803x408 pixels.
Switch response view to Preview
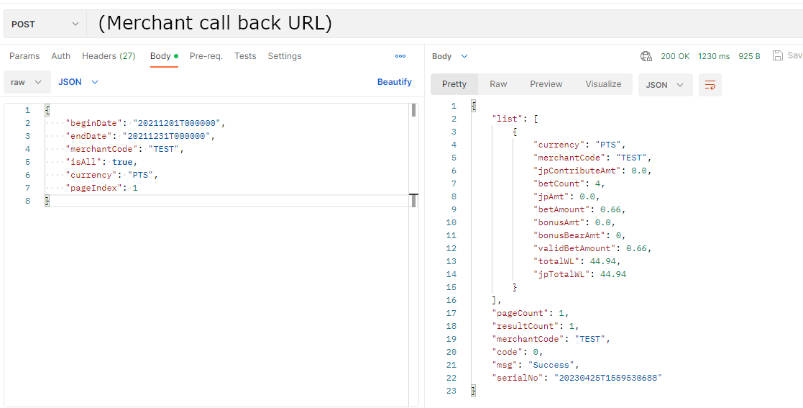(x=546, y=84)
